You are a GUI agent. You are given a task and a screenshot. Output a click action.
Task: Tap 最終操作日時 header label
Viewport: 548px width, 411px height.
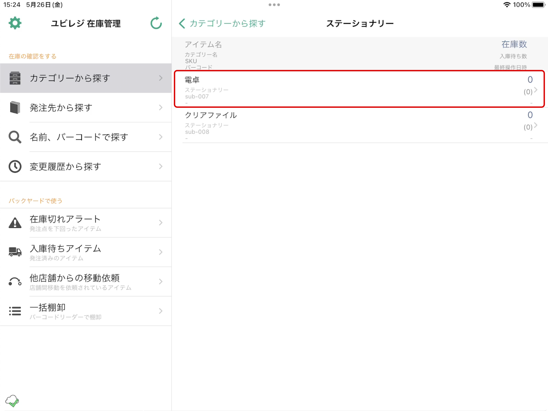coord(510,67)
